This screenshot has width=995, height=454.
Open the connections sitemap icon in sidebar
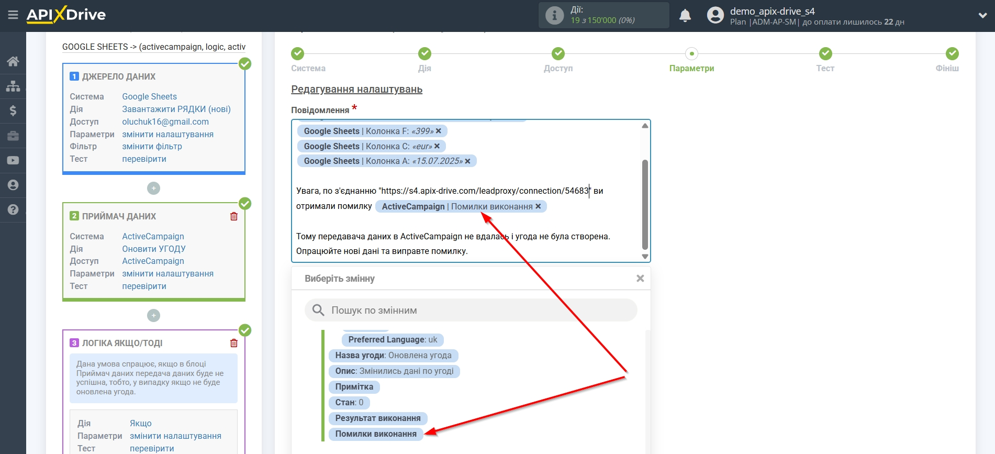[x=13, y=86]
